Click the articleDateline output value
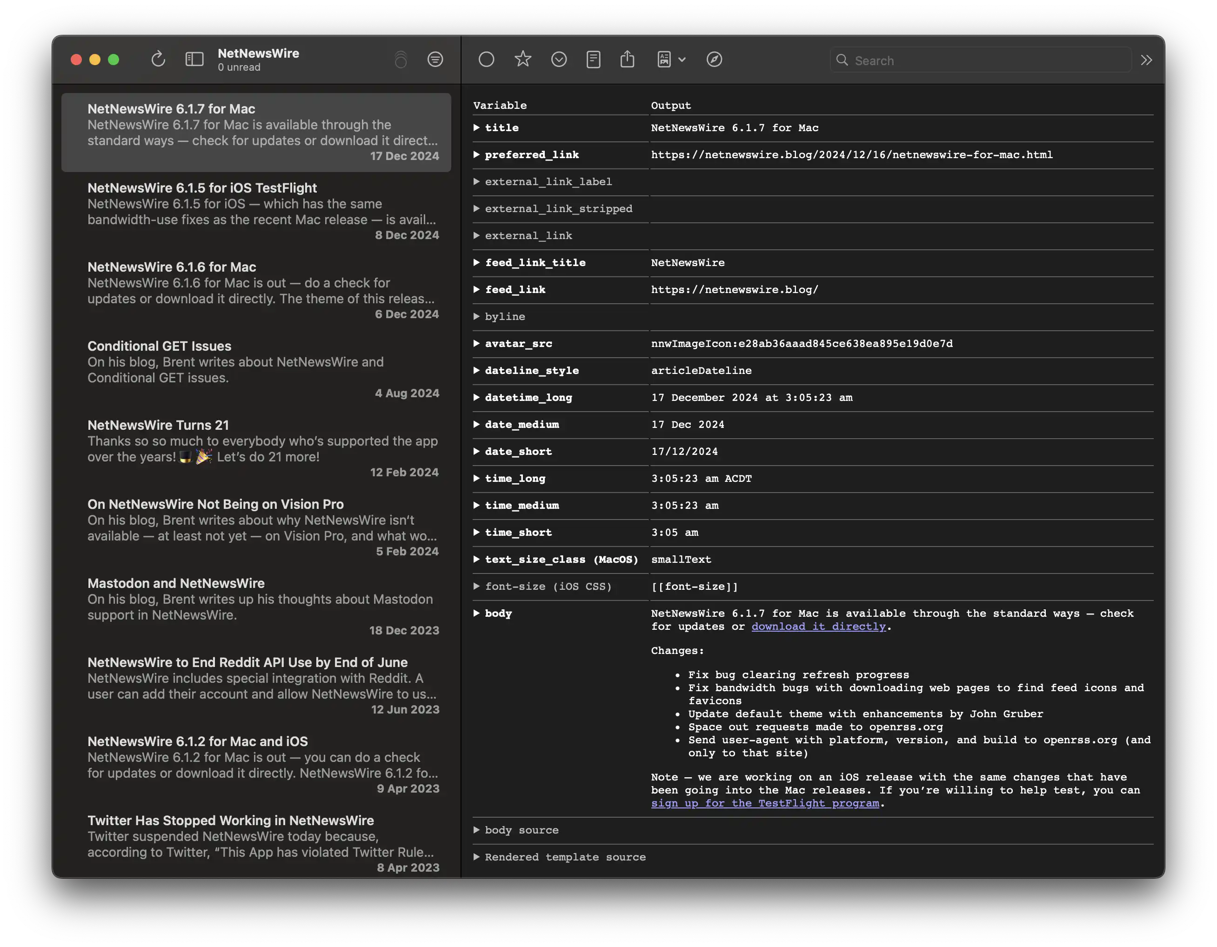The width and height of the screenshot is (1217, 947). (x=701, y=370)
